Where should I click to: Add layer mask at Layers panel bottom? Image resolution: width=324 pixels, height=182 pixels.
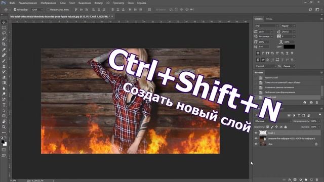295,180
